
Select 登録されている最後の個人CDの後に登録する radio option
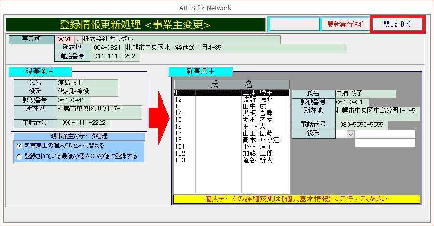coord(19,156)
